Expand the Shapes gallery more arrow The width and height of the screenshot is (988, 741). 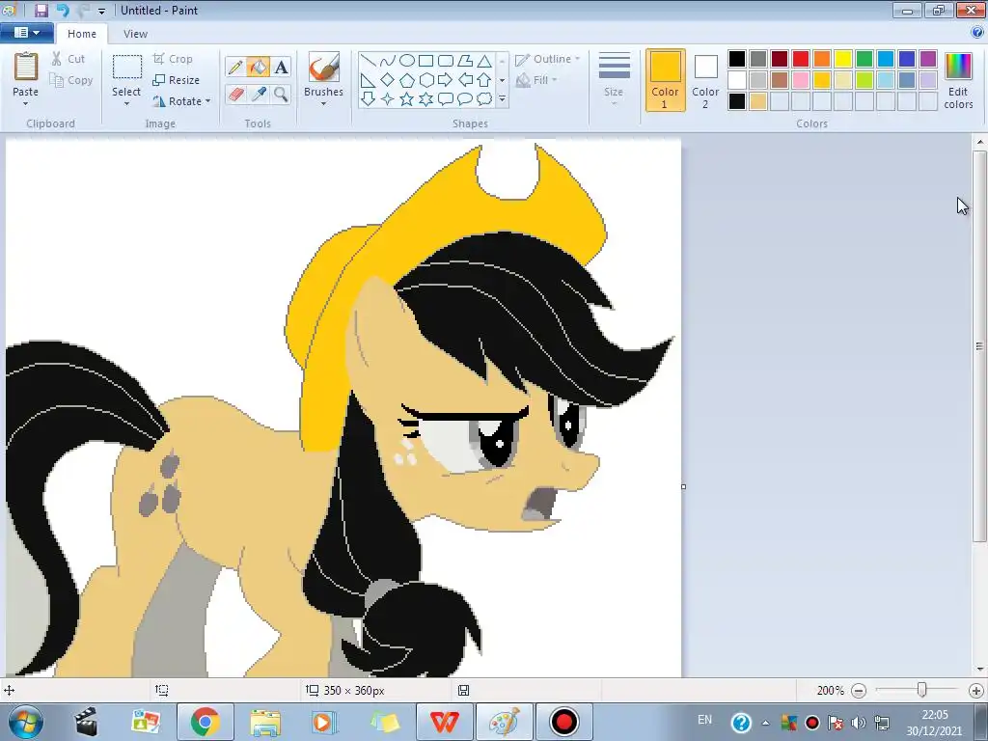(x=502, y=99)
